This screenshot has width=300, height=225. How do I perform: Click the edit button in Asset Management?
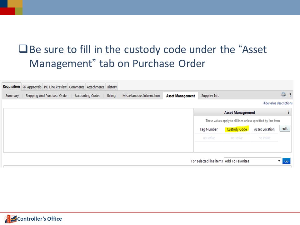[285, 128]
